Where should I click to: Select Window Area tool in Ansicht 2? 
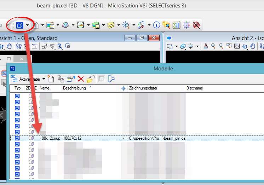click(229, 46)
